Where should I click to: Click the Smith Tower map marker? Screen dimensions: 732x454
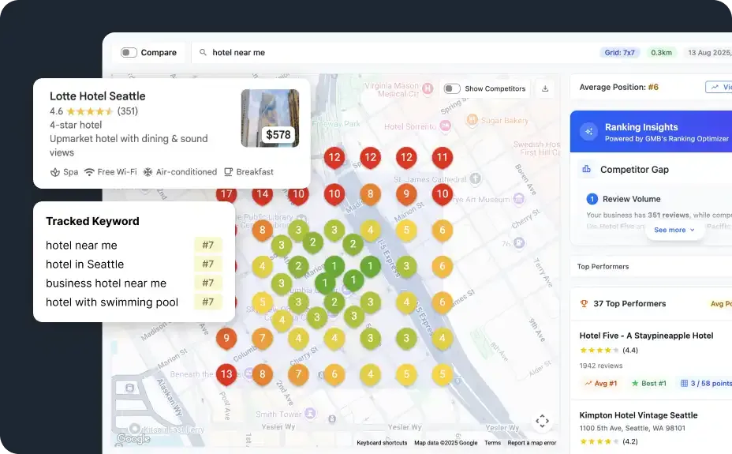(x=310, y=414)
